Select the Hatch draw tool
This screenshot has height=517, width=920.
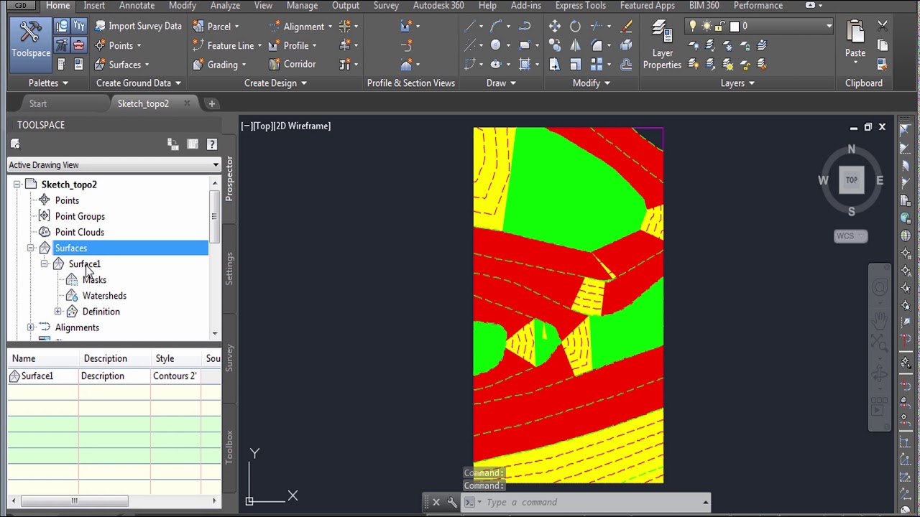[525, 64]
